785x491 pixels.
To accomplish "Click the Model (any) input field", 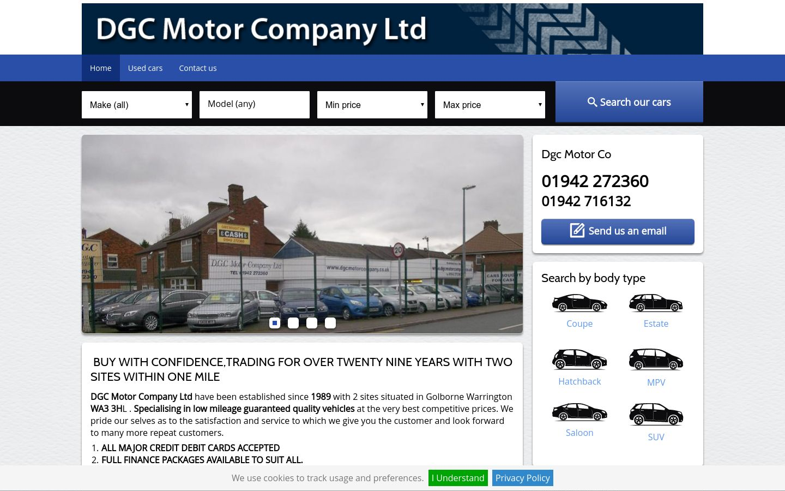I will [255, 104].
